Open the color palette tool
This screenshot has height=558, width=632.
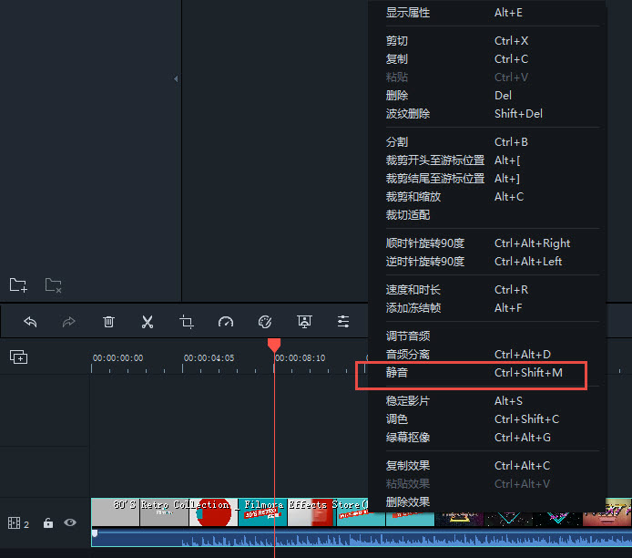pyautogui.click(x=265, y=322)
